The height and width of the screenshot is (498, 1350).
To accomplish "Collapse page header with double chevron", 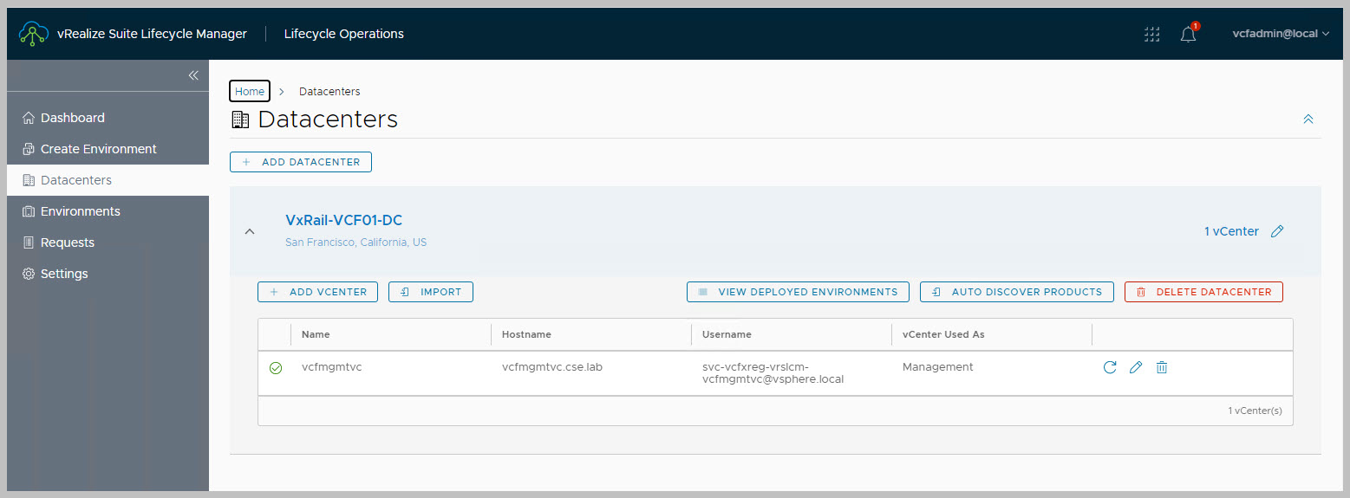I will (1308, 120).
